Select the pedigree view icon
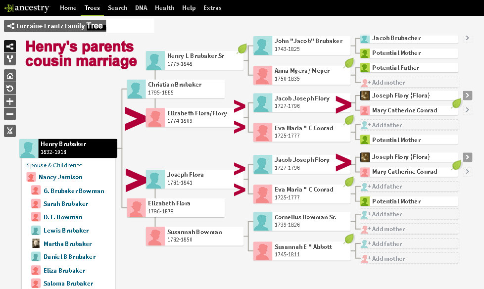The height and width of the screenshot is (289, 484). point(10,47)
